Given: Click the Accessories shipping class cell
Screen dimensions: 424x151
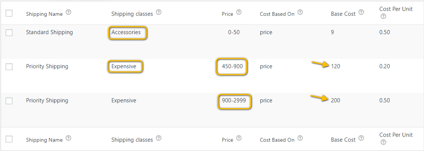Looking at the screenshot, I should pos(126,32).
